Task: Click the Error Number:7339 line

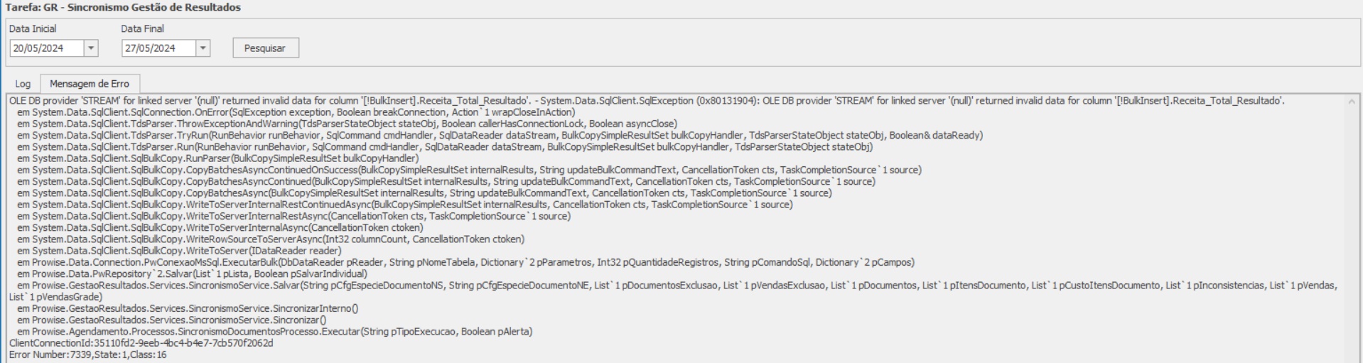Action: pos(87,354)
